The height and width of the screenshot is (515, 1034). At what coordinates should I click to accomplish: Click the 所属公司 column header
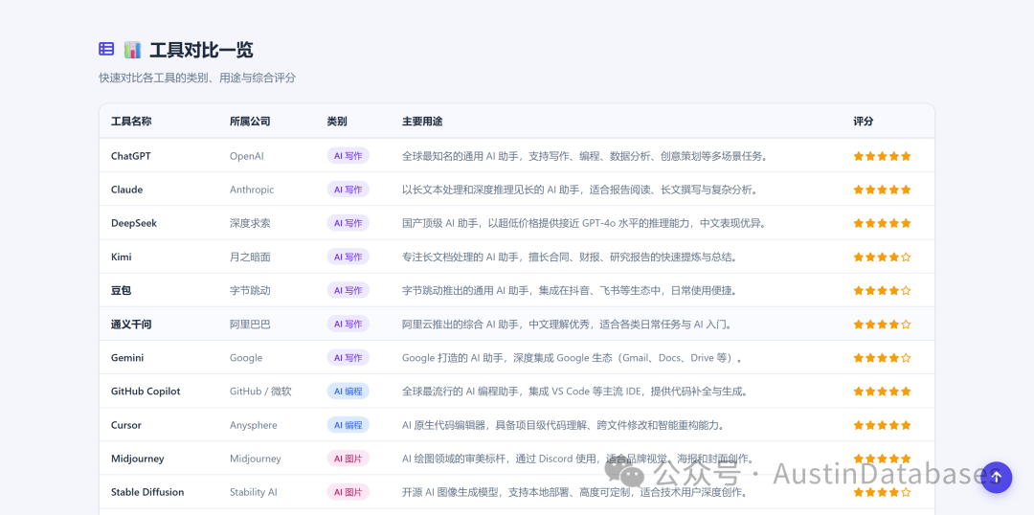point(250,122)
